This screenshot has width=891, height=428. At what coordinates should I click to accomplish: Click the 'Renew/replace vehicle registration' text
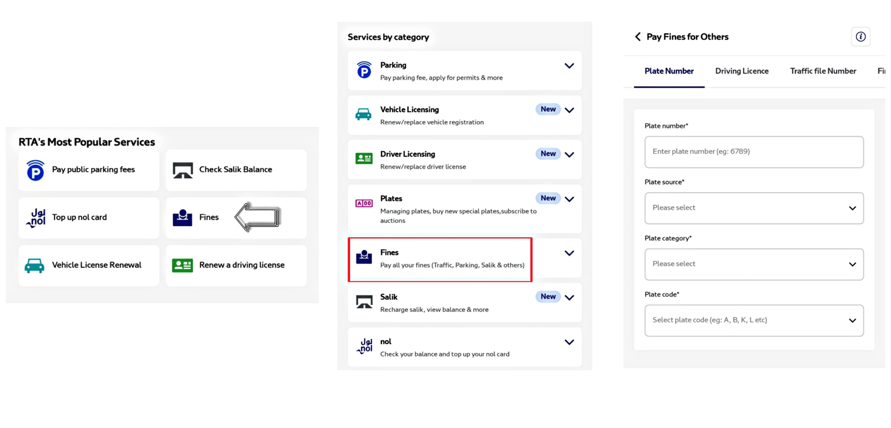[x=432, y=122]
